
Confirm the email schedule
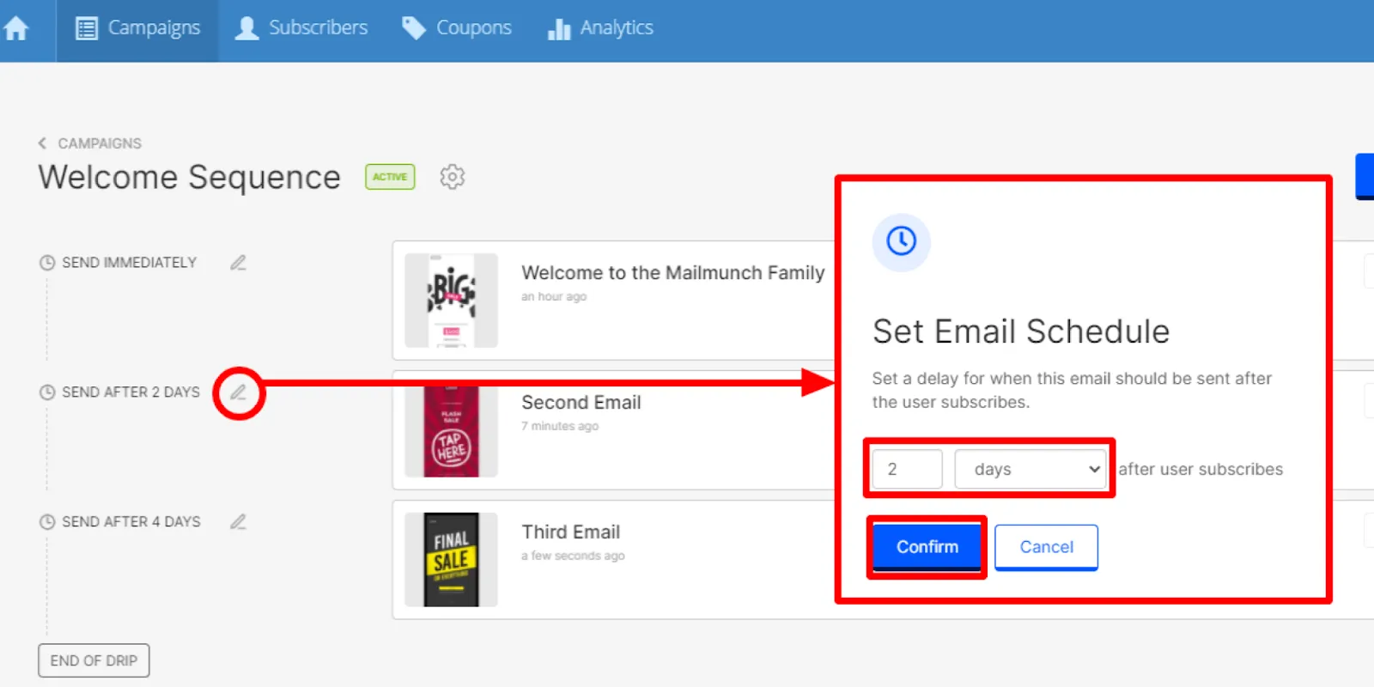[927, 547]
